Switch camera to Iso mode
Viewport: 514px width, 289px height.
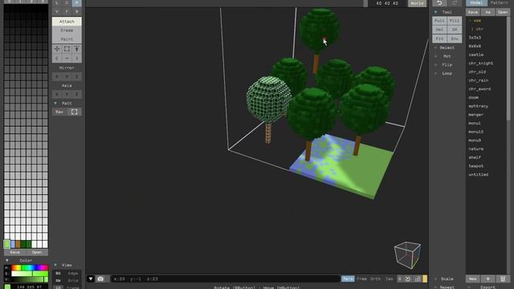[389, 279]
